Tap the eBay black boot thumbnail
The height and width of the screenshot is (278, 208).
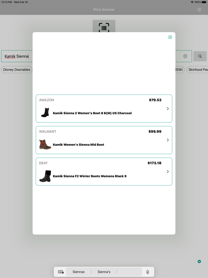[x=45, y=176]
